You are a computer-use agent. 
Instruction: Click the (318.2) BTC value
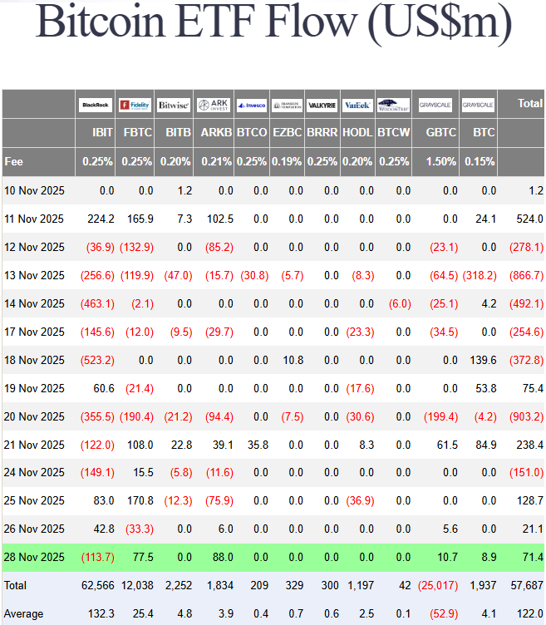[480, 275]
